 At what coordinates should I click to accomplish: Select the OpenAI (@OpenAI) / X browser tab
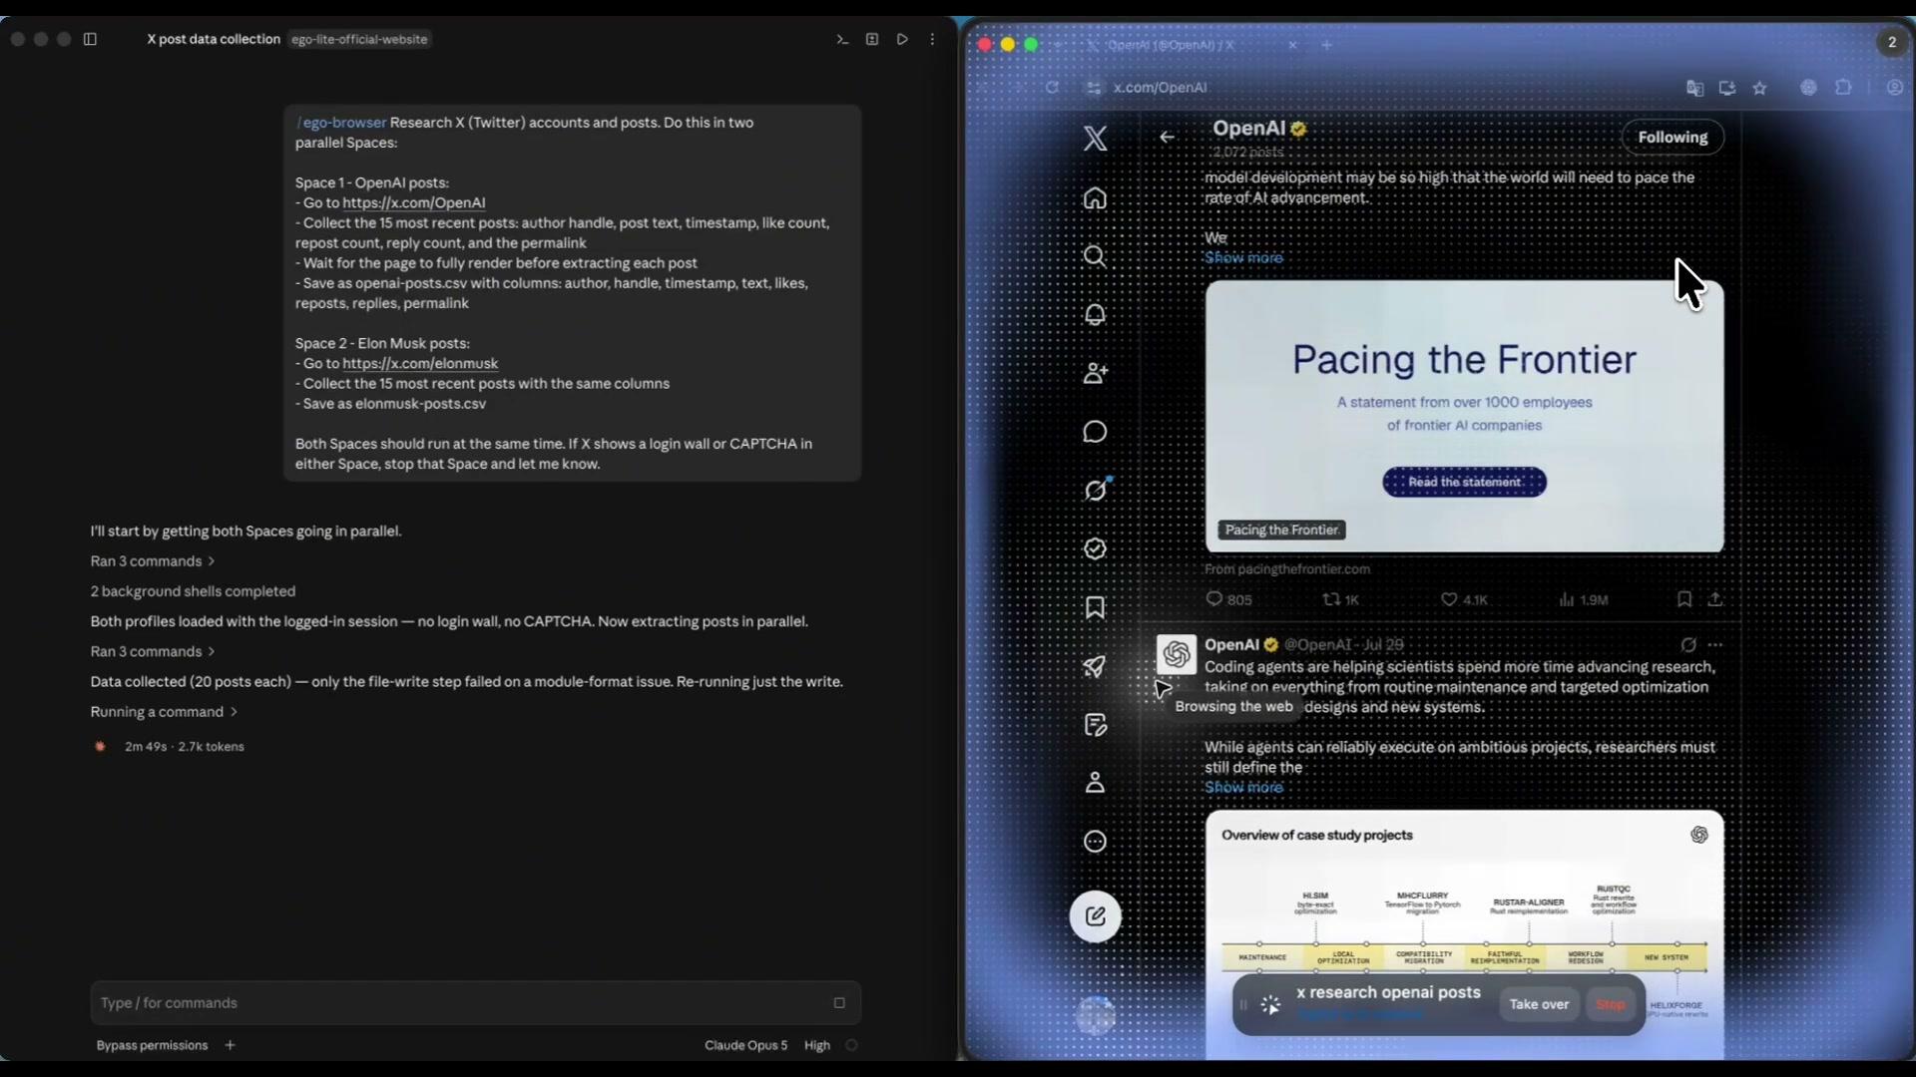(1170, 45)
